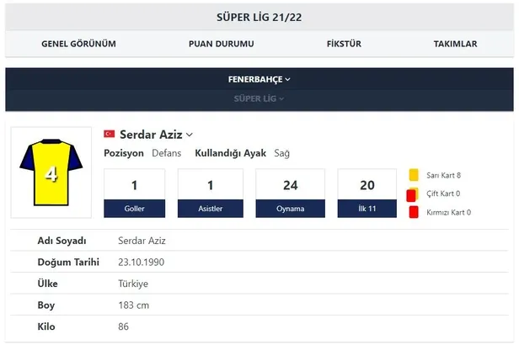Go to the Fikstür tab
The image size is (519, 345).
[x=344, y=44]
